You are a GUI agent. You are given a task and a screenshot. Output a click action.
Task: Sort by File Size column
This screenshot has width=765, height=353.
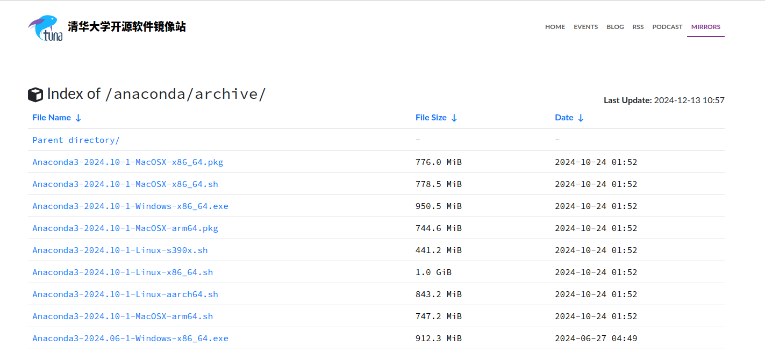click(x=437, y=118)
